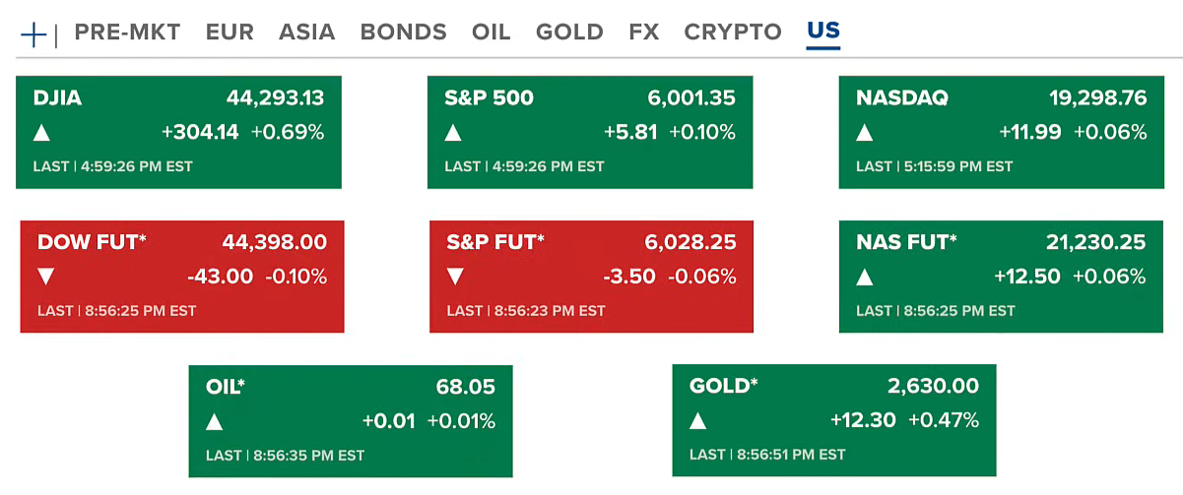Open the NASDAQ quote value 19,298.76
Image resolution: width=1183 pixels, height=495 pixels.
click(x=1098, y=97)
